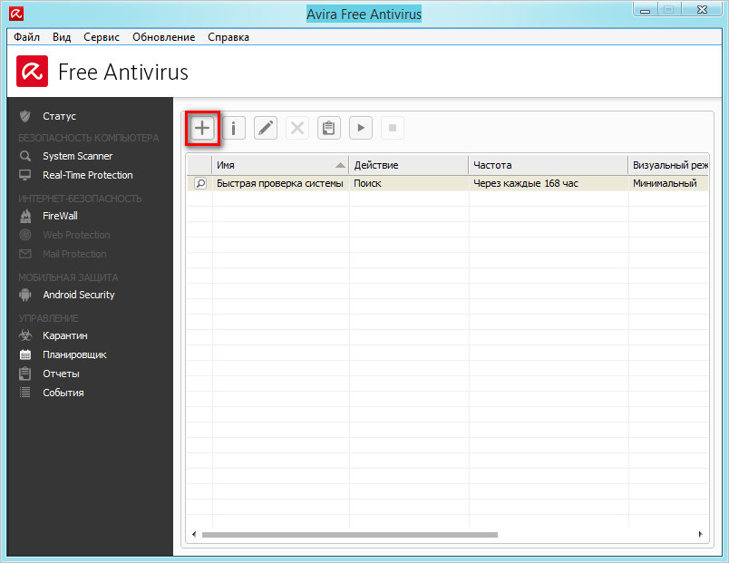
Task: Click the clipboard report icon in toolbar
Action: (x=328, y=128)
